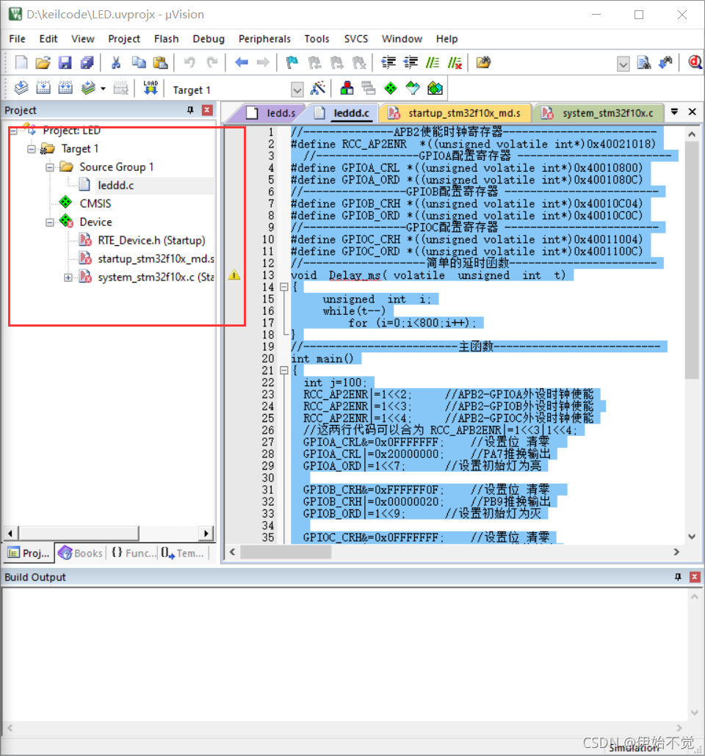Open the Peripherals menu
The width and height of the screenshot is (705, 756).
click(265, 39)
